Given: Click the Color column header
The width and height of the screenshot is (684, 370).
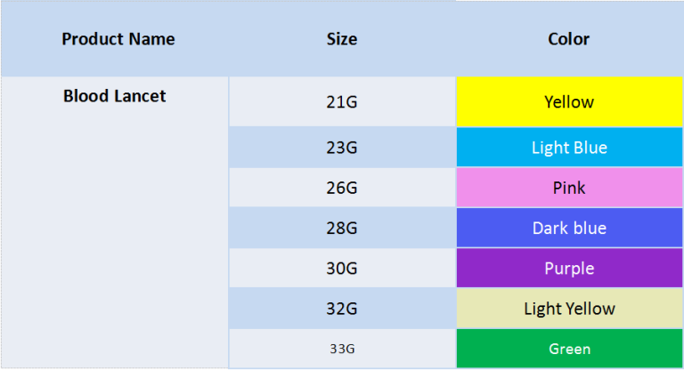Looking at the screenshot, I should [x=568, y=39].
